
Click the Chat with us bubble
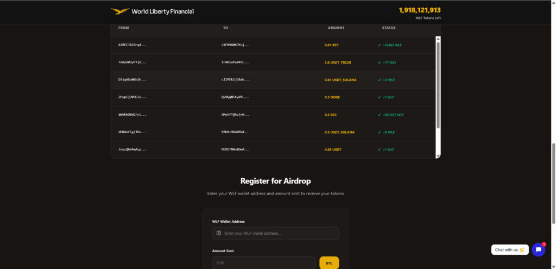click(x=509, y=249)
